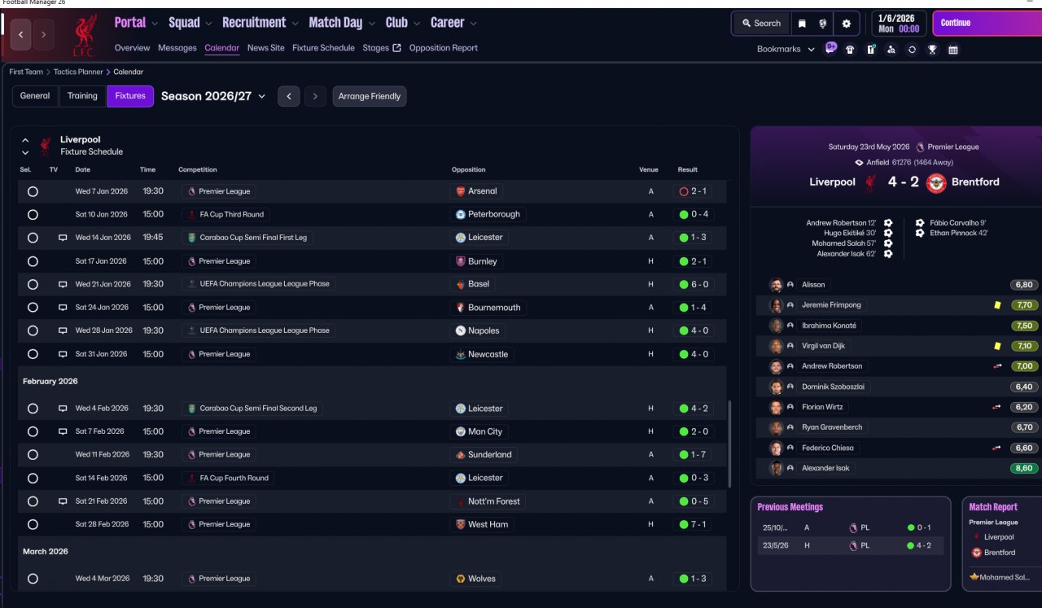This screenshot has height=608, width=1042.
Task: Click the date box showing 1/6/2026
Action: point(899,23)
